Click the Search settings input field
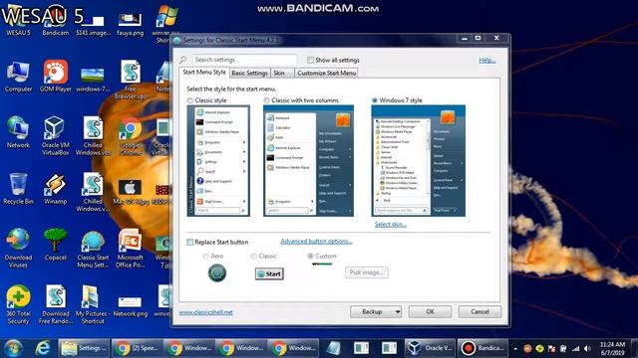 (x=243, y=60)
